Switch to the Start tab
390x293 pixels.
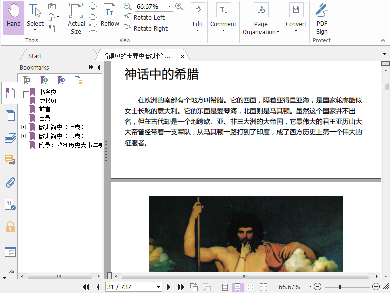pos(35,56)
